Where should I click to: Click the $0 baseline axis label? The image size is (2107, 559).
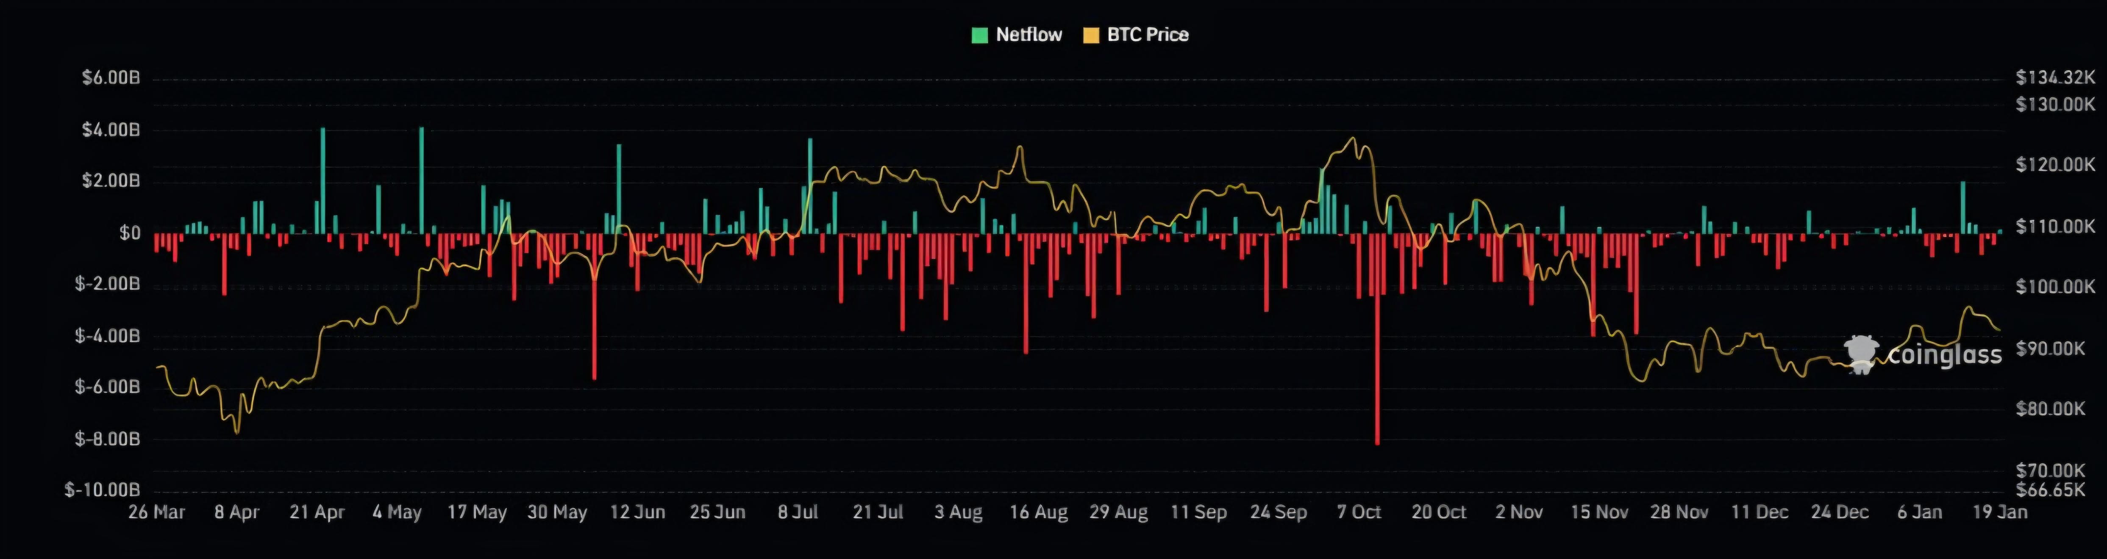(129, 234)
